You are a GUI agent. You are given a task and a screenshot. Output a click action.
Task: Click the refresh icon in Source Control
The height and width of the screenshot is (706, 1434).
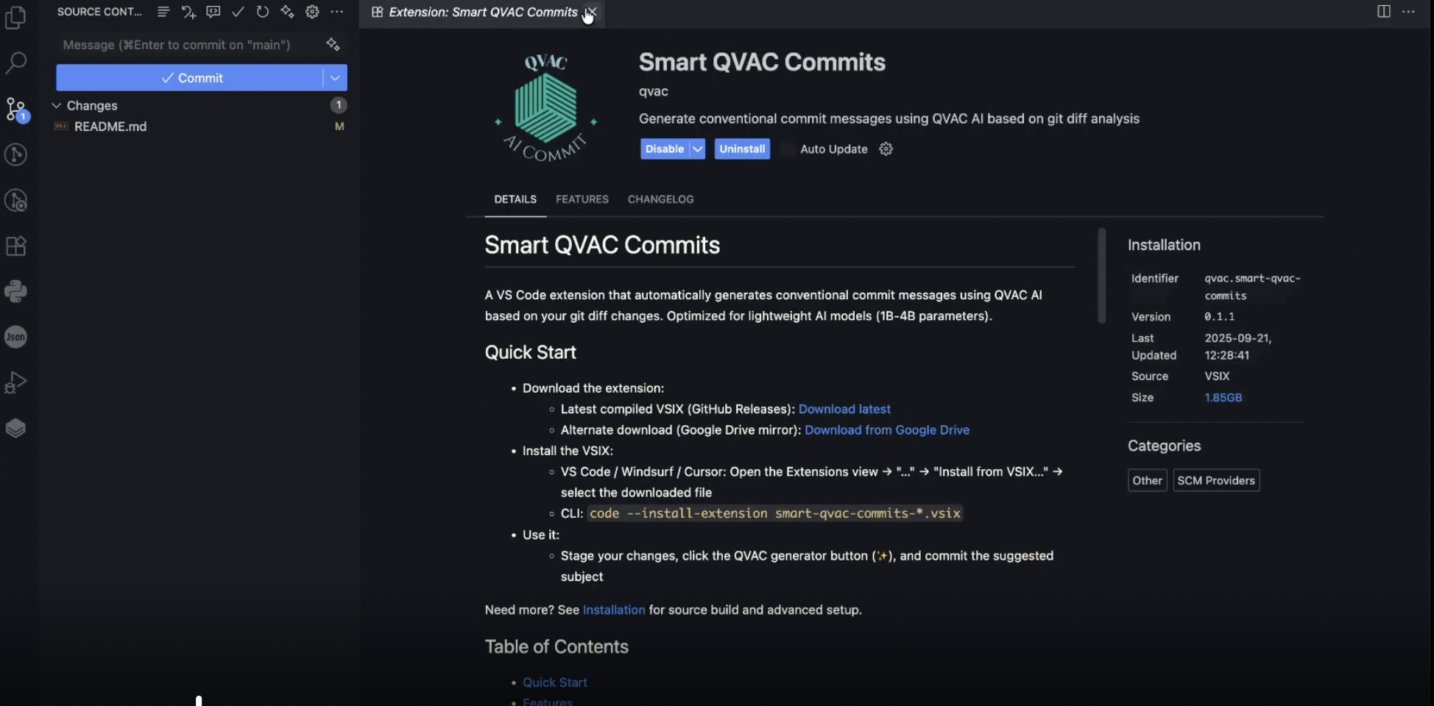coord(262,12)
